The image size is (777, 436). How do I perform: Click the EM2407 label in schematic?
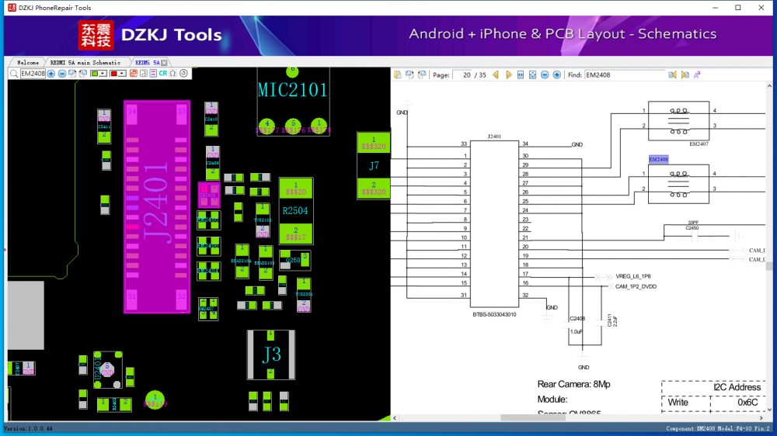pos(699,144)
